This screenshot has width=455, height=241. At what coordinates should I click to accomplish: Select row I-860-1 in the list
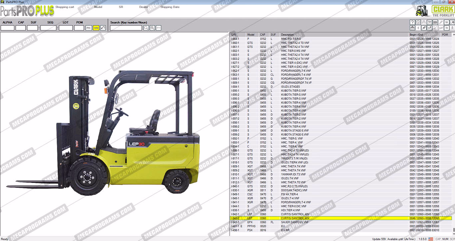(341, 43)
